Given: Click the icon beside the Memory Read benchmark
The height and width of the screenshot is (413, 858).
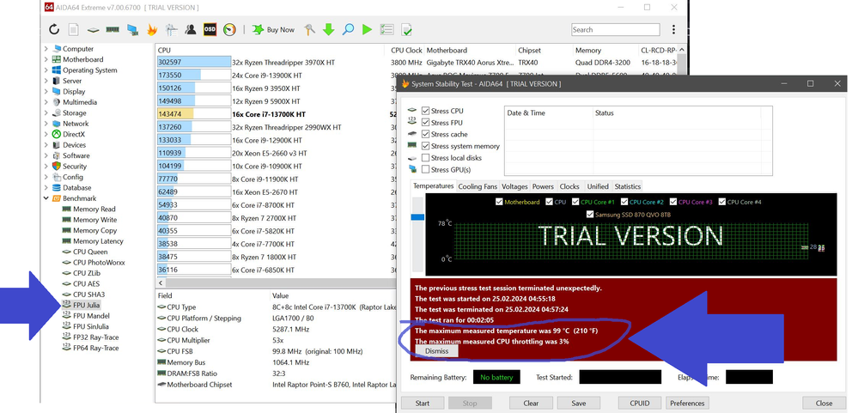Looking at the screenshot, I should 67,209.
